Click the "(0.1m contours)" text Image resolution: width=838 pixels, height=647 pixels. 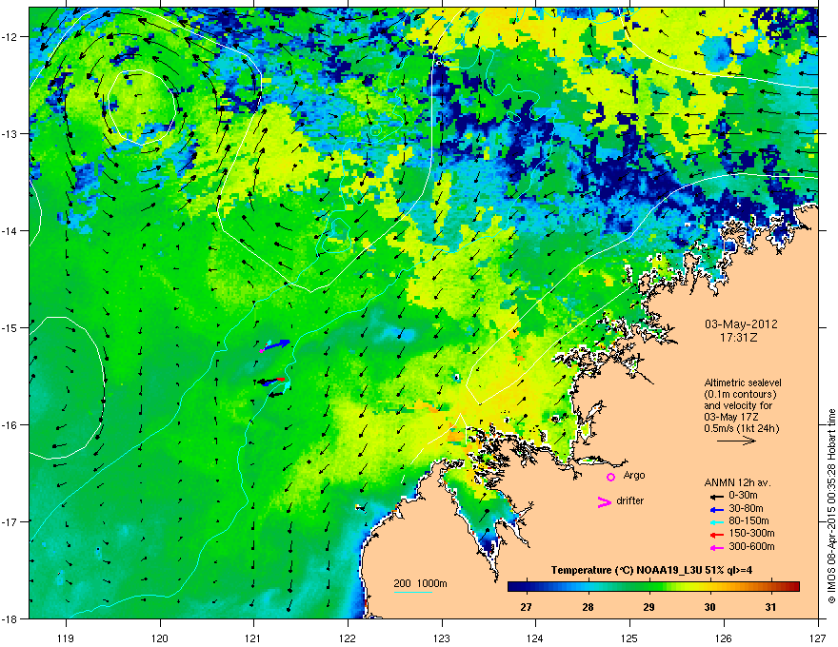pos(741,395)
